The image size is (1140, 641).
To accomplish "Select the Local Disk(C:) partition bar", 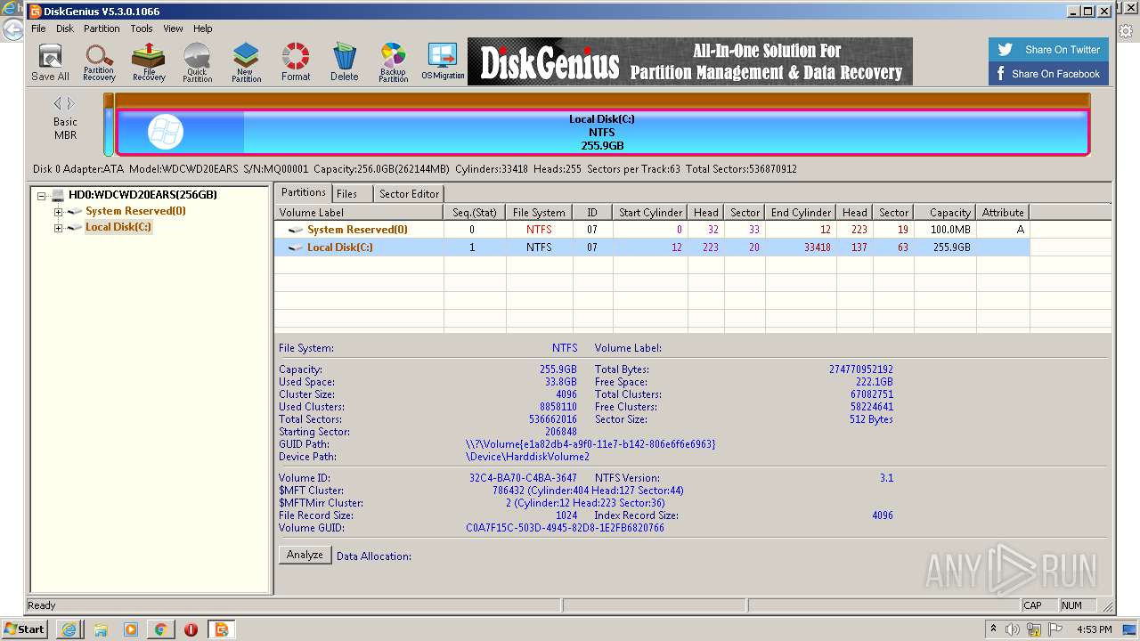I will point(602,132).
